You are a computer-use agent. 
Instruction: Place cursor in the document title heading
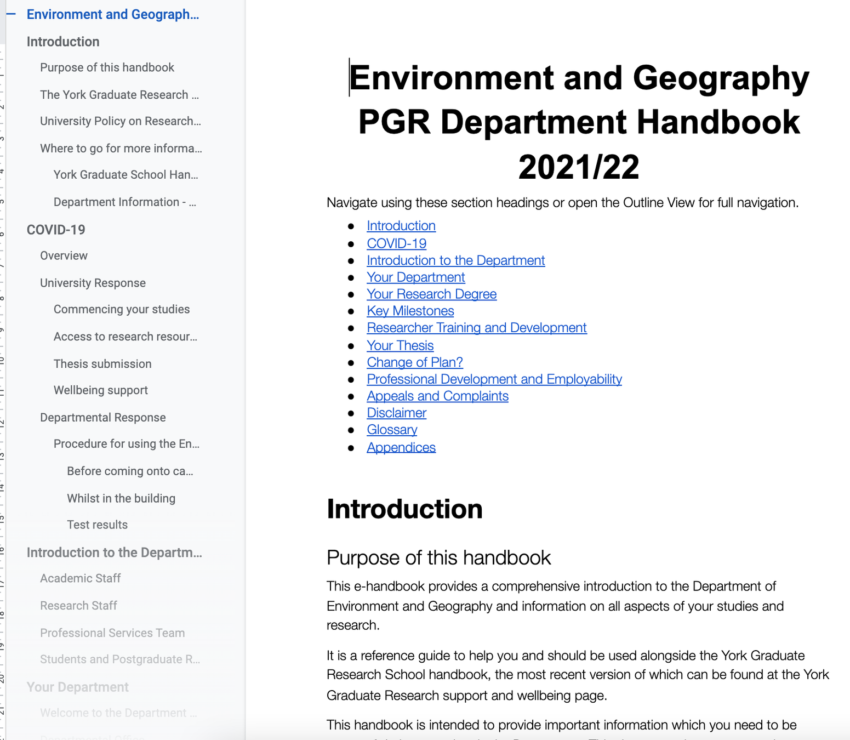[x=579, y=122]
